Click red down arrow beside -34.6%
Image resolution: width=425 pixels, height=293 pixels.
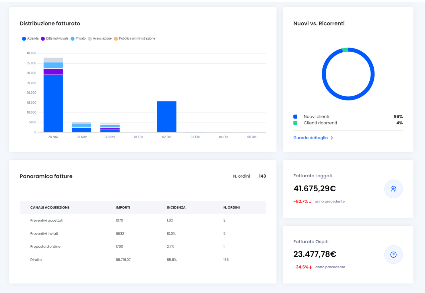tap(310, 267)
